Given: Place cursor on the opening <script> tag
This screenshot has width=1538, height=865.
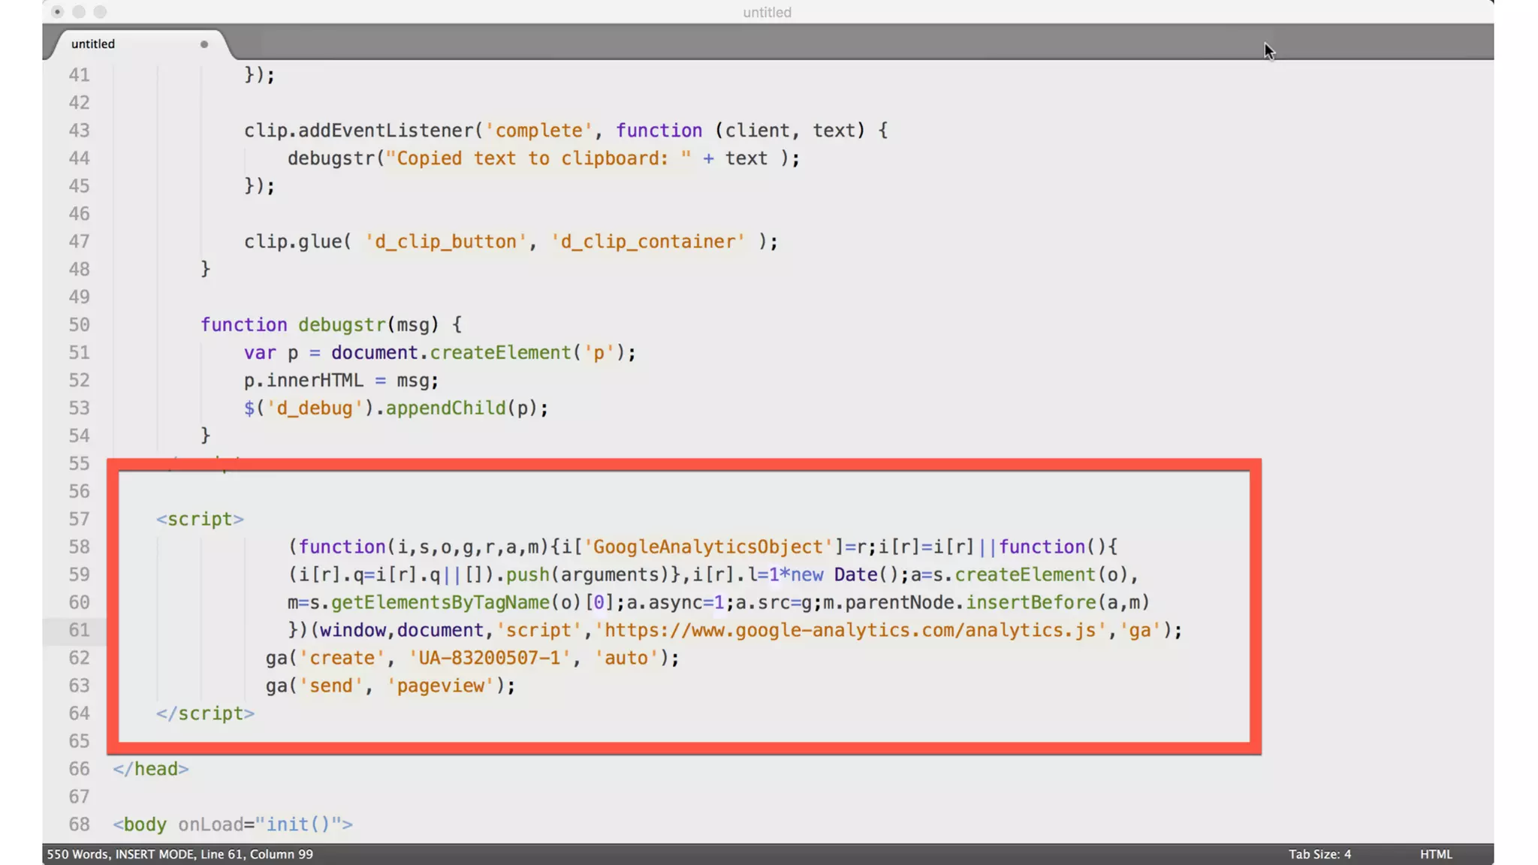Looking at the screenshot, I should coord(200,519).
